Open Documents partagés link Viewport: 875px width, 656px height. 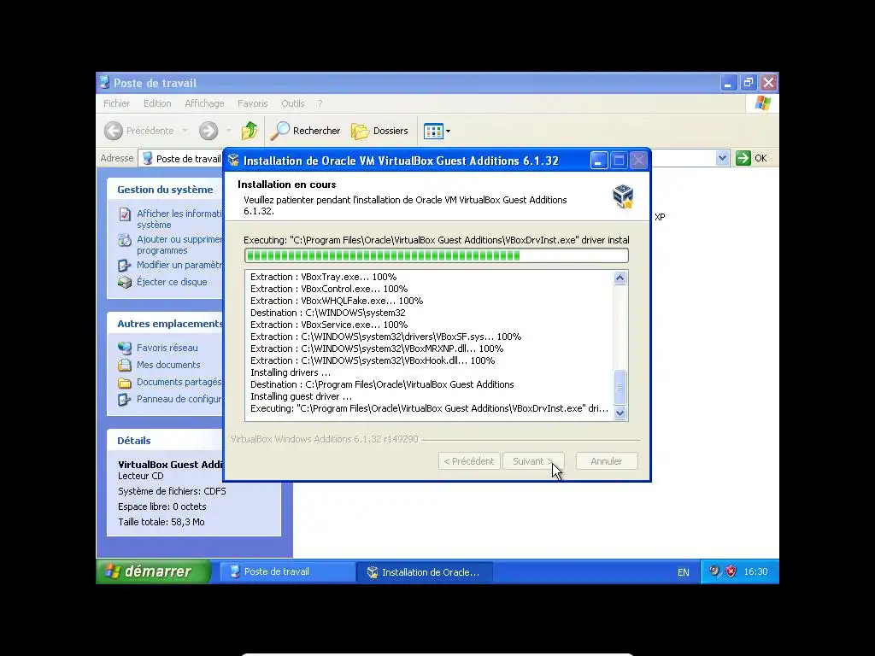(179, 382)
